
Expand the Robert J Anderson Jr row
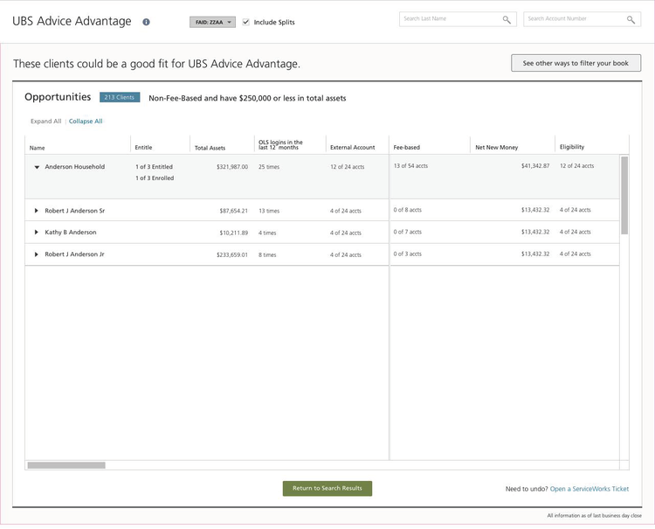(37, 254)
